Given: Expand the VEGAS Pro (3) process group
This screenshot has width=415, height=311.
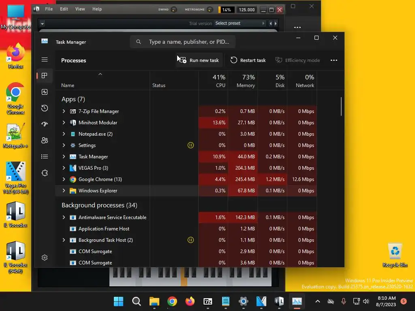Looking at the screenshot, I should (64, 168).
